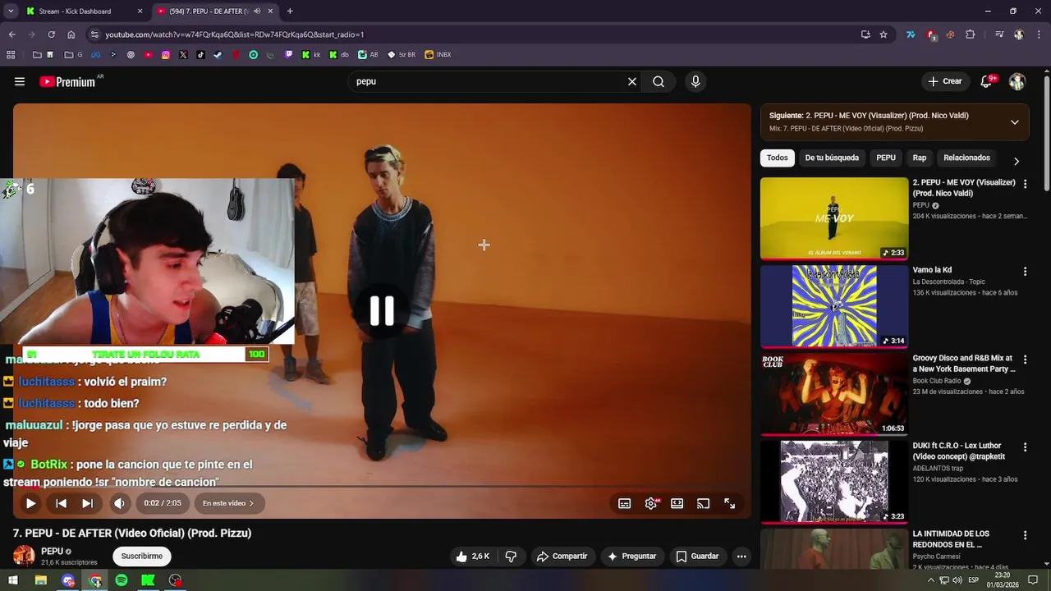Play the video from the player bar
Viewport: 1051px width, 591px height.
point(30,503)
